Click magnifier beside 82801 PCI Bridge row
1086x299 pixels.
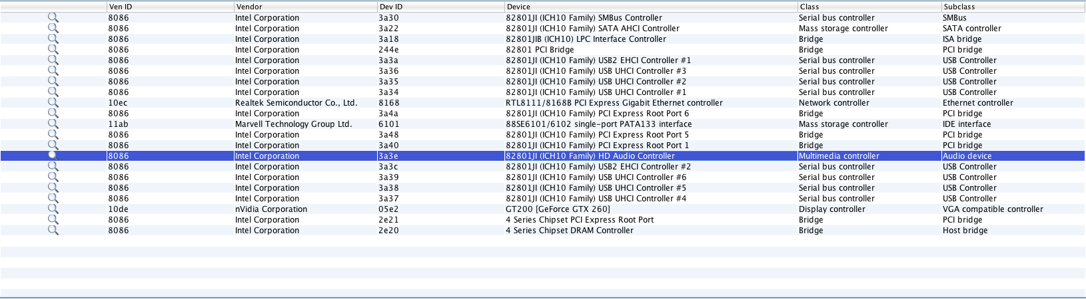53,50
